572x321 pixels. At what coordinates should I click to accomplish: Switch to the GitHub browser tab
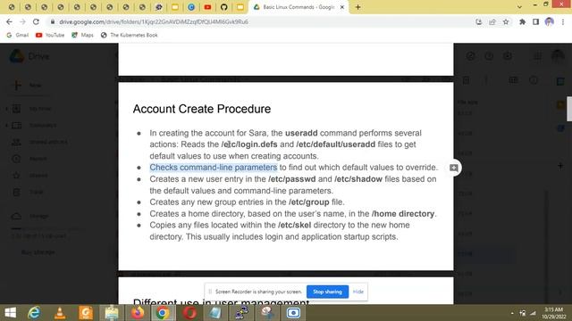[x=224, y=7]
